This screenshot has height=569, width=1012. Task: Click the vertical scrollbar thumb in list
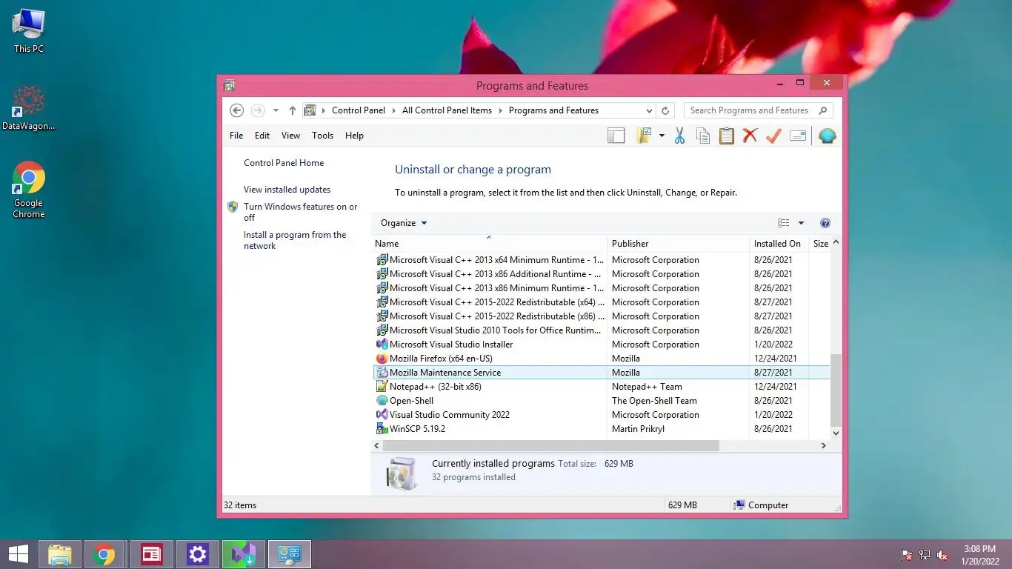click(x=836, y=390)
